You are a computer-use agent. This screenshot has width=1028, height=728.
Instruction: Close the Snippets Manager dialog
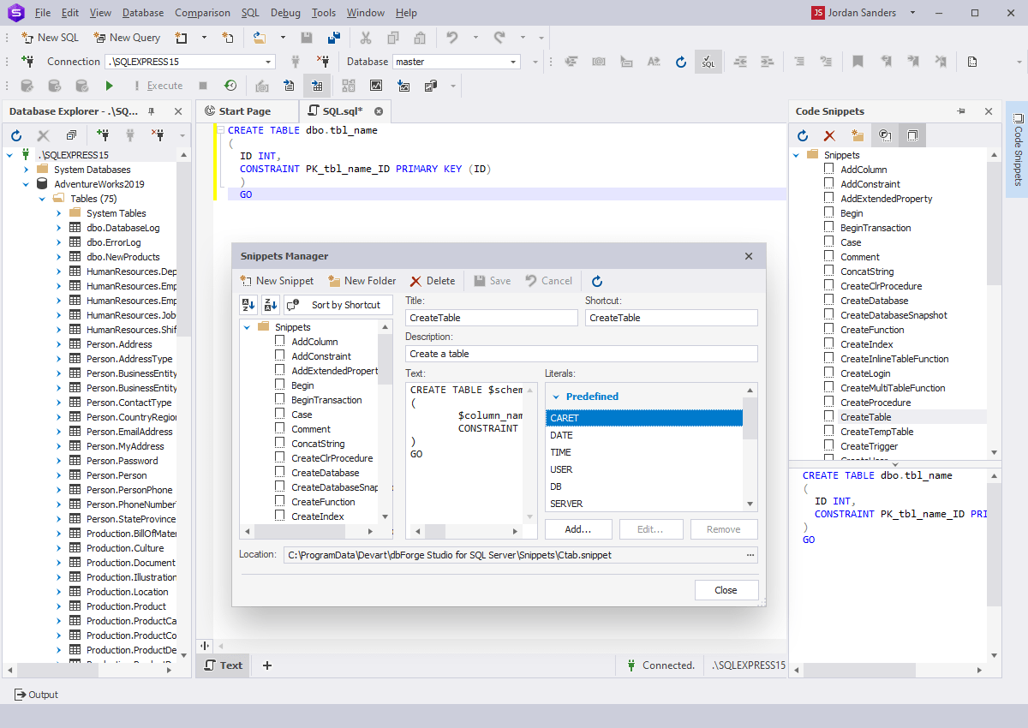(726, 589)
